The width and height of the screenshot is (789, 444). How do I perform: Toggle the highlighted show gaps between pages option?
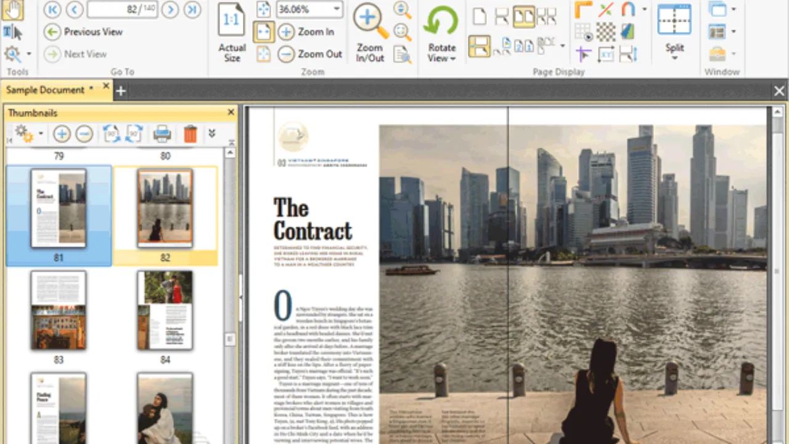tap(479, 46)
